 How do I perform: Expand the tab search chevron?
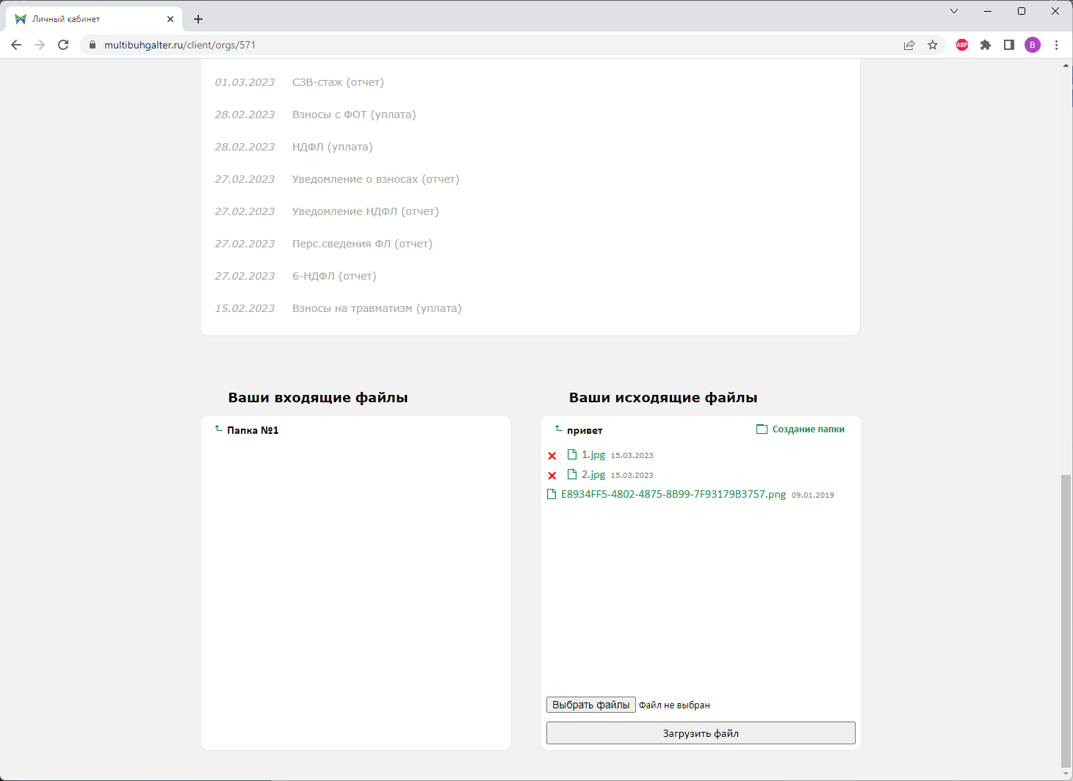[954, 11]
